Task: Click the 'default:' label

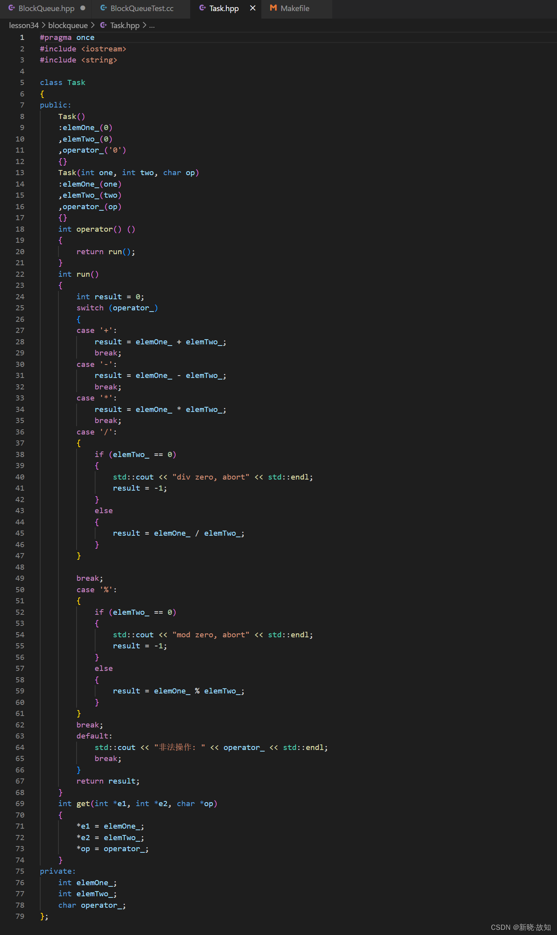Action: tap(94, 736)
